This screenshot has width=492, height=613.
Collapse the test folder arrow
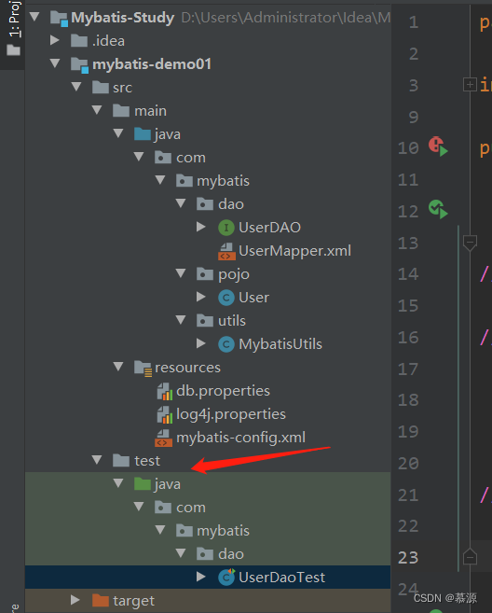(97, 460)
